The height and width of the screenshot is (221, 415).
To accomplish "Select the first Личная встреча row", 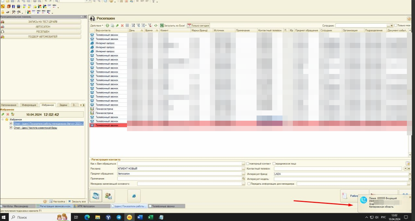I will point(108,109).
